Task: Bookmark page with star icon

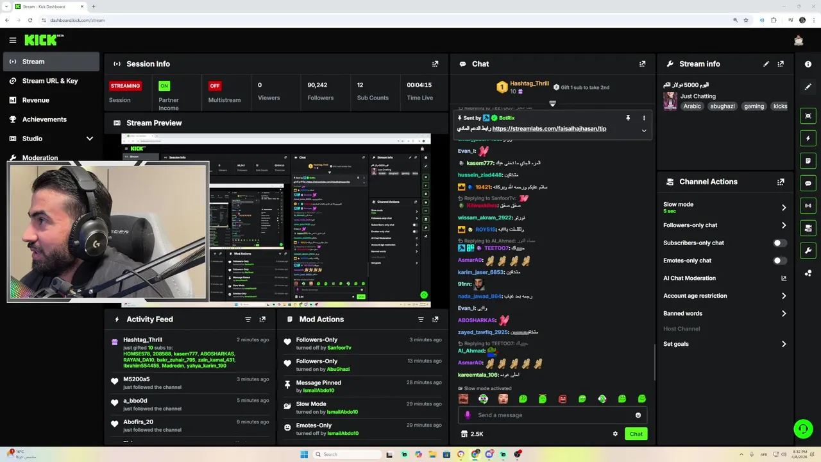Action: (746, 20)
